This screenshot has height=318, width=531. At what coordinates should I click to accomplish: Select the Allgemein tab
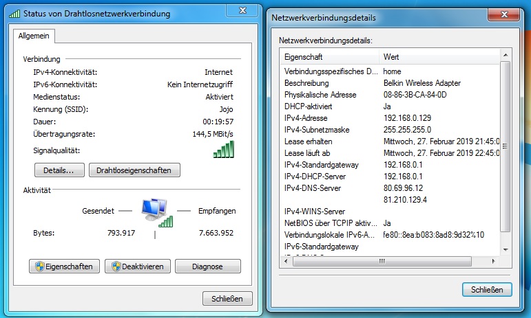click(x=34, y=36)
